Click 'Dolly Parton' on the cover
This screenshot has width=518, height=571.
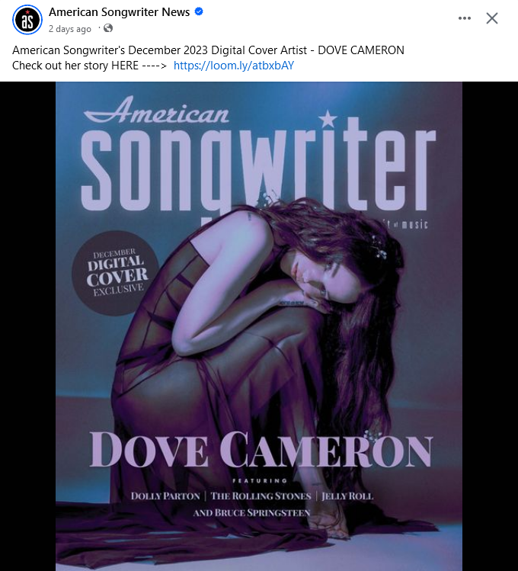(165, 496)
